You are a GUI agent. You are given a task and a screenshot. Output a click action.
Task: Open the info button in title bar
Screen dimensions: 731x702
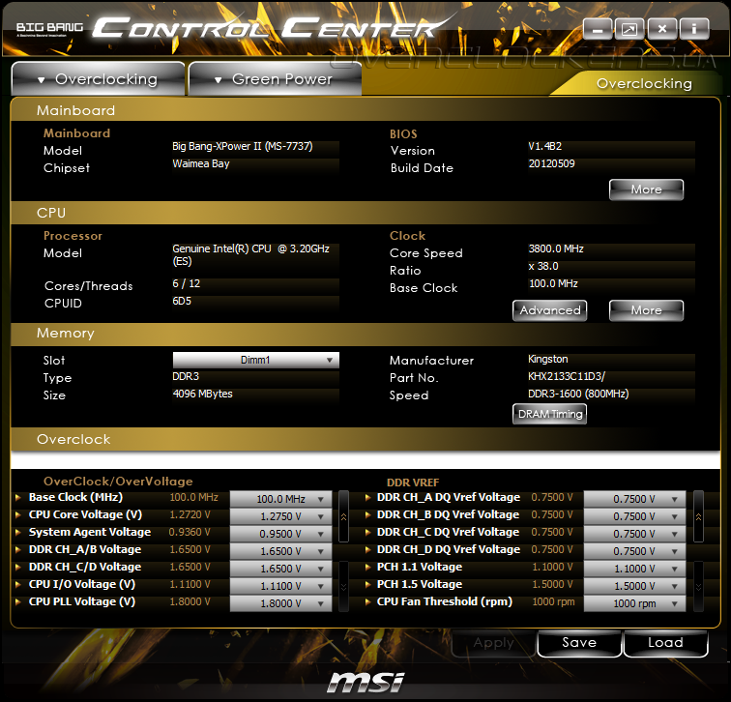coord(694,30)
